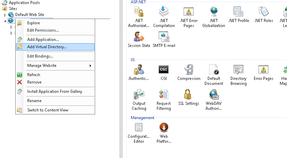Choose Explore from the context menu
This screenshot has height=158, width=287.
point(55,23)
